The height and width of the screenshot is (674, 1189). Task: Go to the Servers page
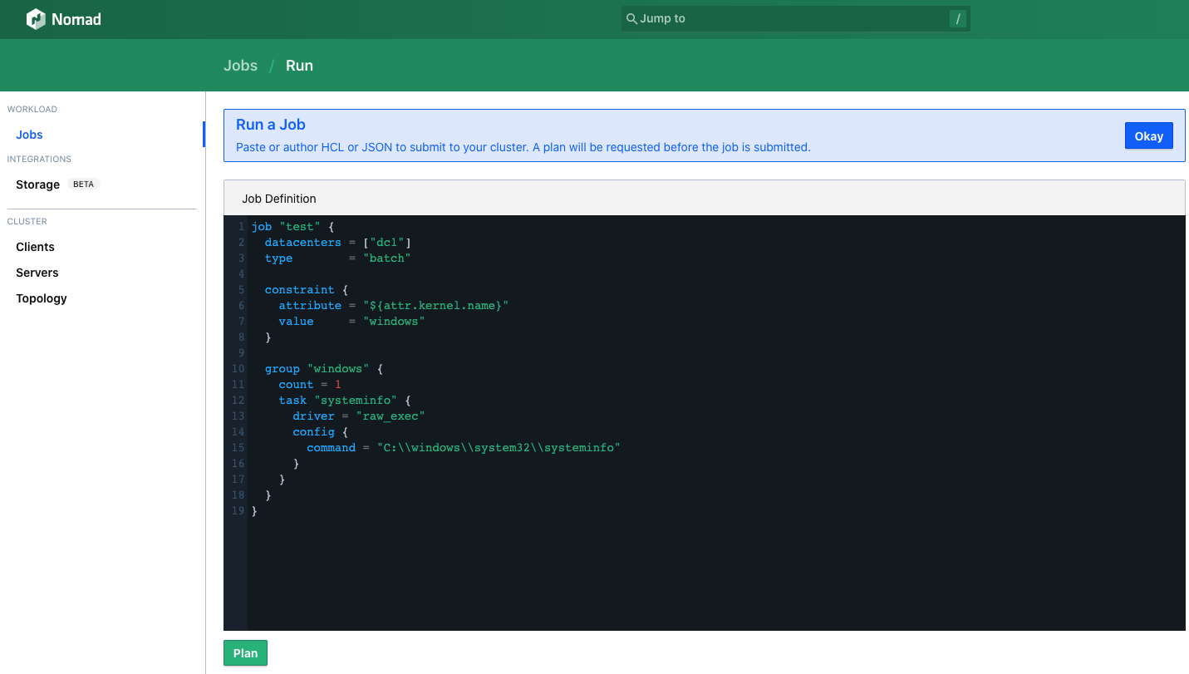point(37,273)
